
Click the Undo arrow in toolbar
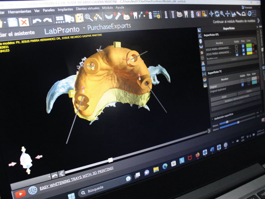[36, 21]
